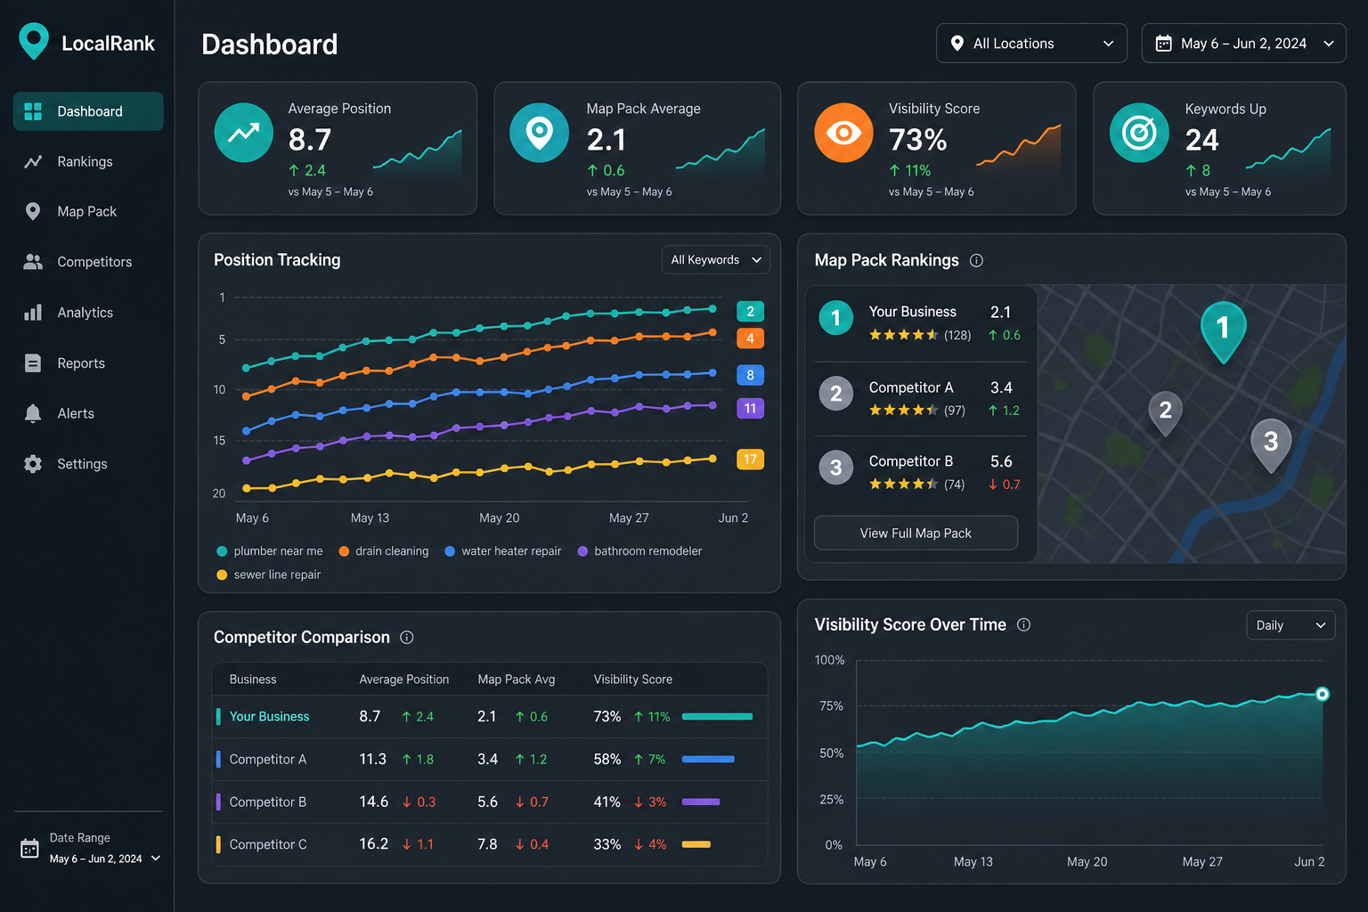Image resolution: width=1368 pixels, height=912 pixels.
Task: Go to the Rankings menu item
Action: coord(88,161)
